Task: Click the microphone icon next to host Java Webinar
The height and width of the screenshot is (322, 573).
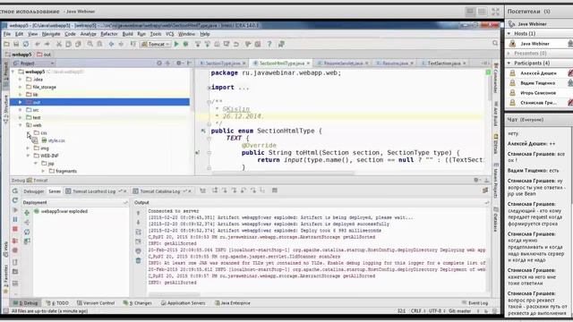Action: (570, 44)
